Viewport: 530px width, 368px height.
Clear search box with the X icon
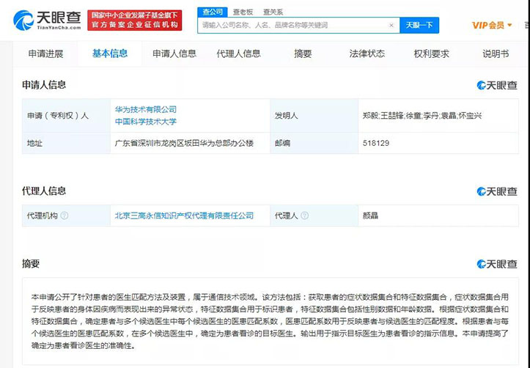[391, 25]
